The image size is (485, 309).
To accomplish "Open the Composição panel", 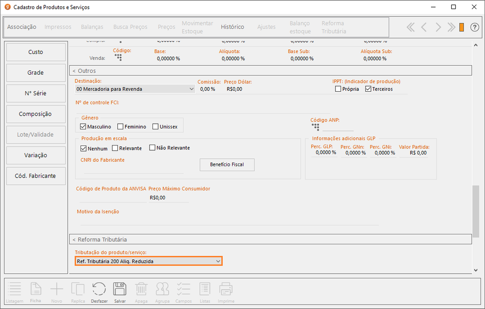I will pos(36,114).
